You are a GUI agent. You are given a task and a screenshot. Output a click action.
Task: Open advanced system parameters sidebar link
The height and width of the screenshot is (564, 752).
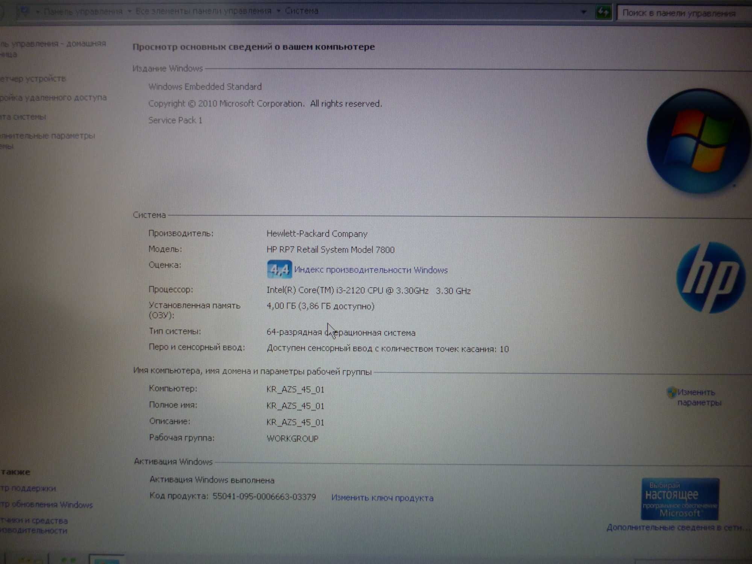point(47,140)
